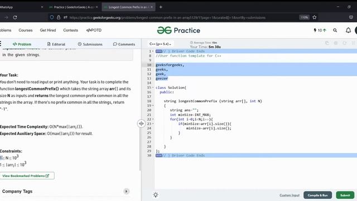Image resolution: width=357 pixels, height=201 pixels.
Task: Open the Pocket save icon in browser toolbar
Action: tap(351, 17)
